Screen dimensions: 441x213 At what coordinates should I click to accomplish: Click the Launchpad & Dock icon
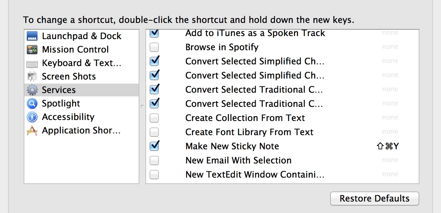coord(32,36)
